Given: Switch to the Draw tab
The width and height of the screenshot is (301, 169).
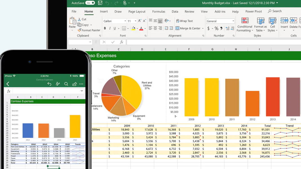Looking at the screenshot, I should click(118, 12).
